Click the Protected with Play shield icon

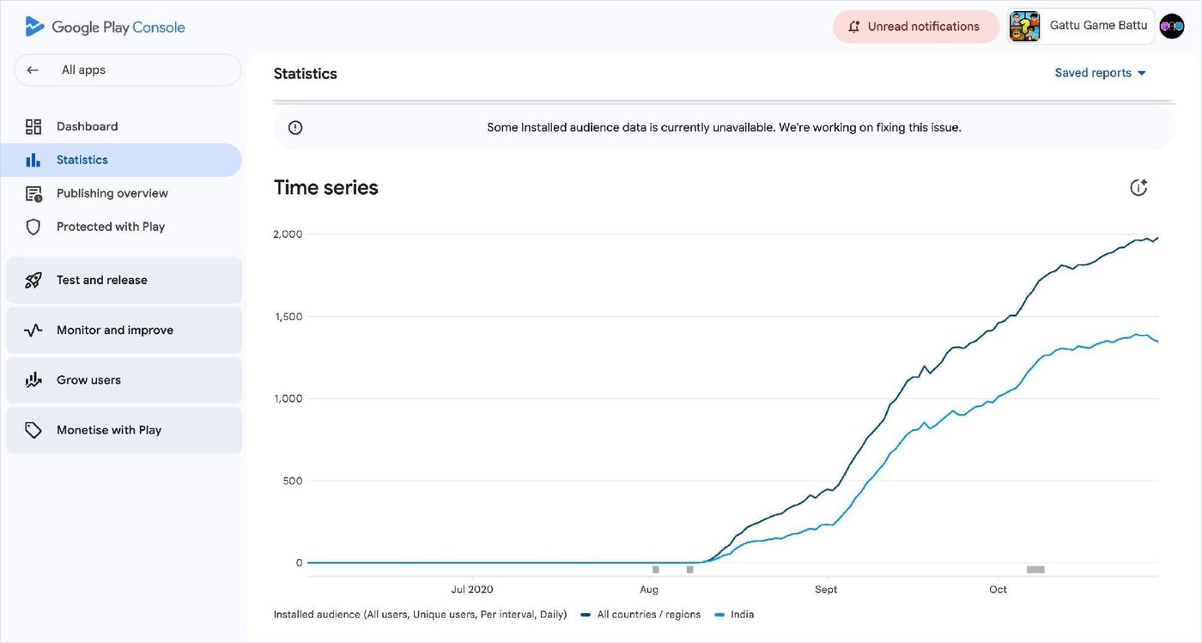point(33,227)
